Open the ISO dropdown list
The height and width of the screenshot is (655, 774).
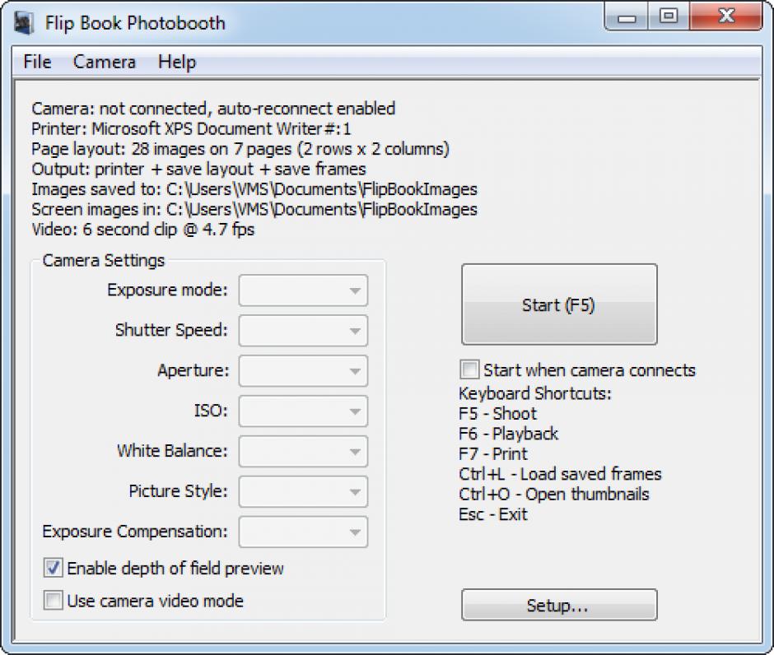[303, 411]
